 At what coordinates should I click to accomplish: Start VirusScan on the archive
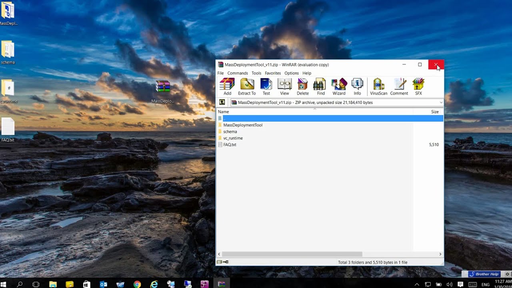(378, 87)
